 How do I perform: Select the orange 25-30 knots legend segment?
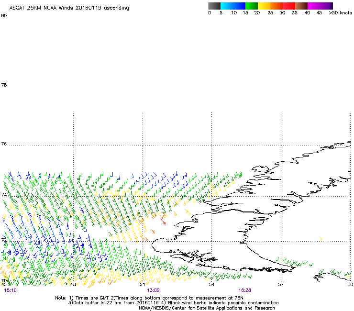click(x=277, y=6)
